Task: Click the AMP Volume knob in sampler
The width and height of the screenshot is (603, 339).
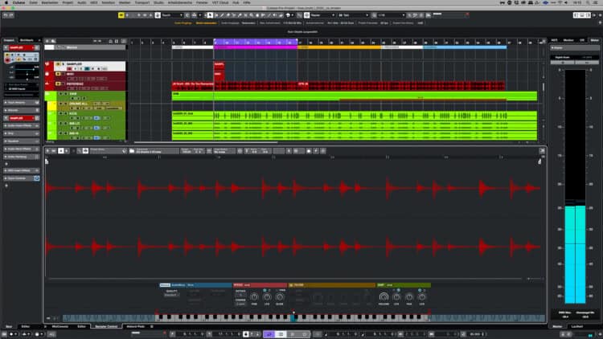Action: [x=384, y=296]
